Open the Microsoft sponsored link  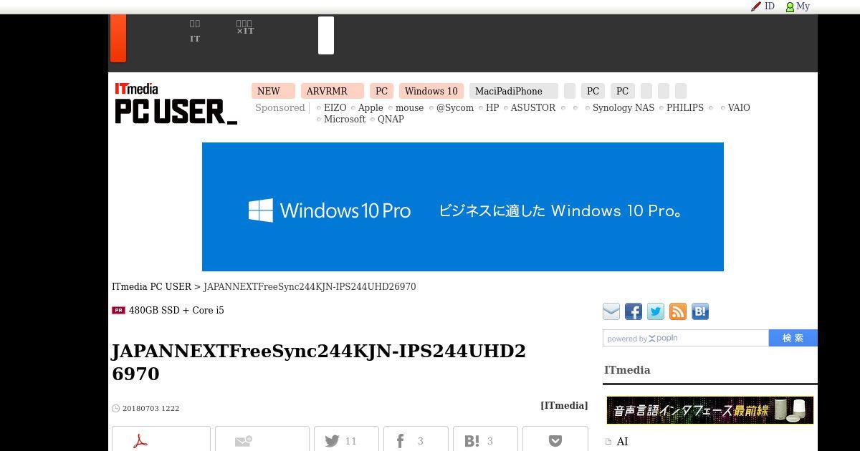(345, 119)
